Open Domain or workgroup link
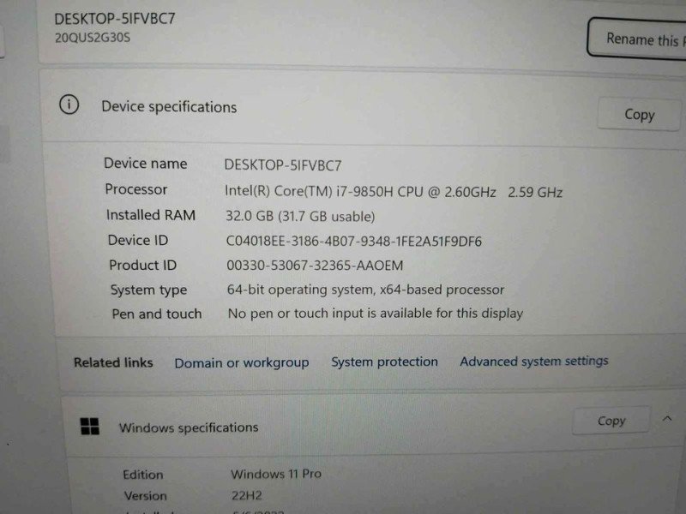The height and width of the screenshot is (514, 686). pyautogui.click(x=242, y=362)
